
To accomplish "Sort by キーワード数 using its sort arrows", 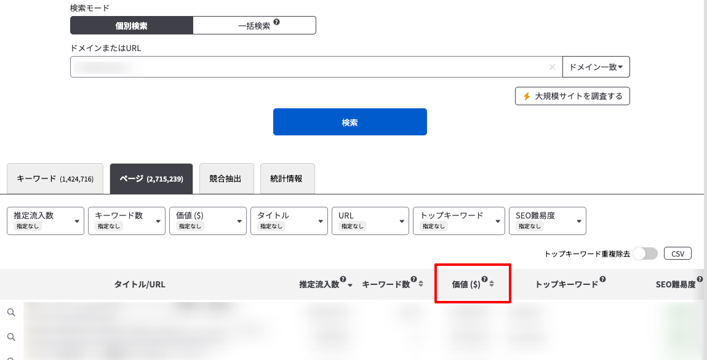I will [421, 284].
